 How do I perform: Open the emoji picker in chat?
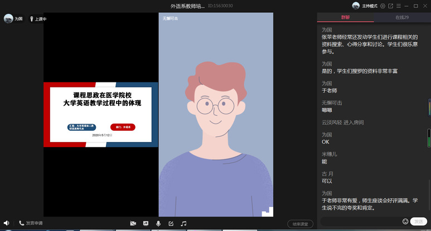tap(405, 222)
